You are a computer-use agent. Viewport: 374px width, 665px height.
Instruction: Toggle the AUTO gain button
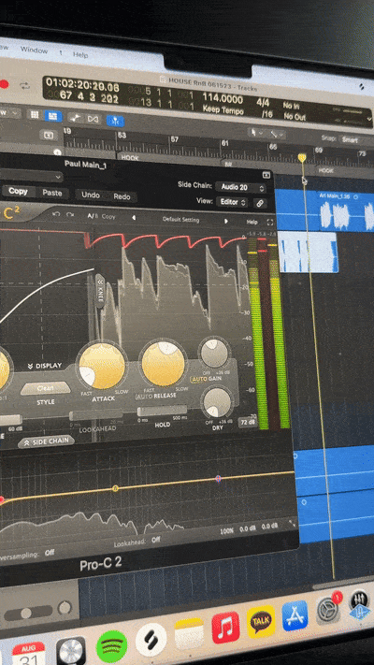coord(199,379)
